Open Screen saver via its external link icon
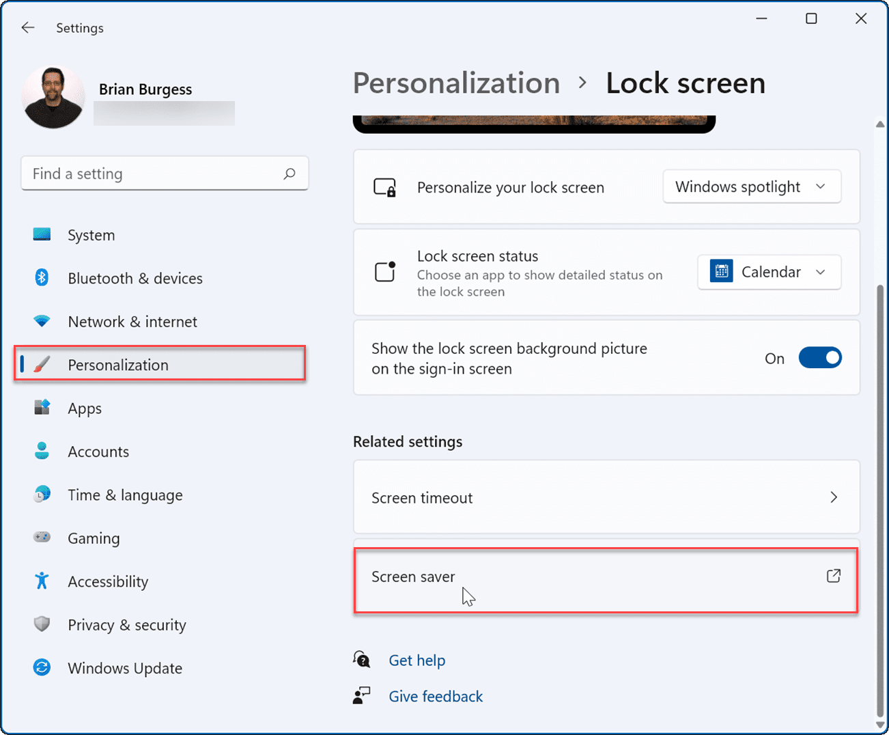The height and width of the screenshot is (735, 889). click(x=834, y=576)
